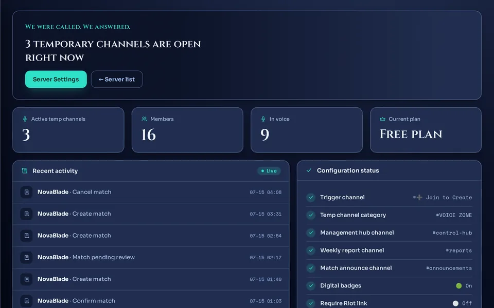Click the Configuration status checkmark icon
Screen dimensions: 494x308
pos(309,170)
